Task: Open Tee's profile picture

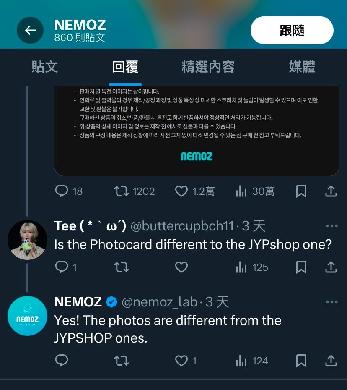Action: pos(27,240)
